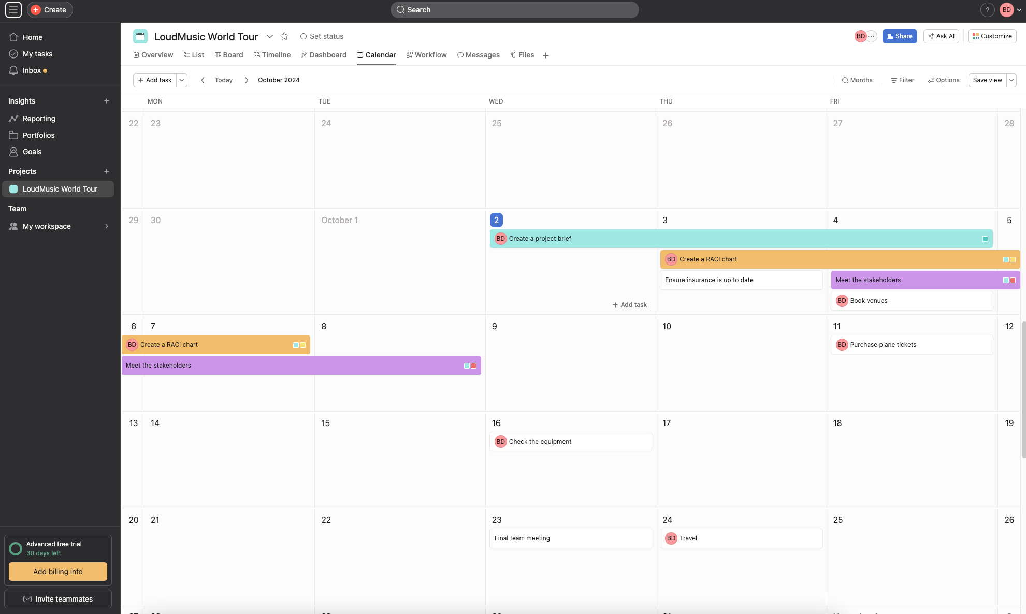Image resolution: width=1026 pixels, height=614 pixels.
Task: Open Final team meeting task
Action: pos(571,538)
